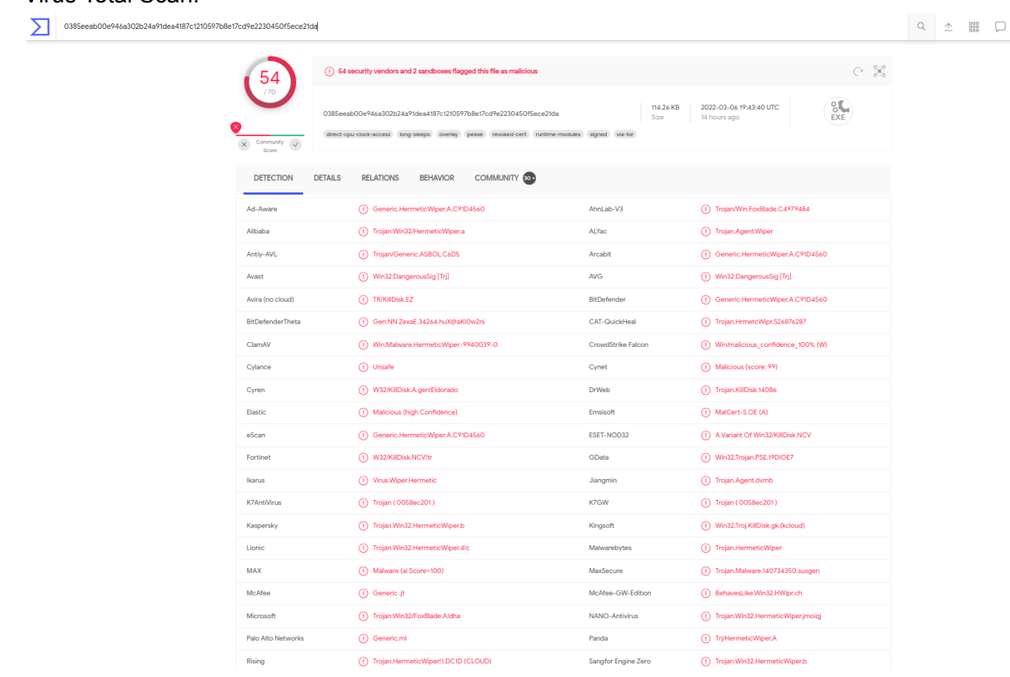Click the direct-cpu-clock-access tag
Screen dimensions: 1010x677
[x=358, y=134]
